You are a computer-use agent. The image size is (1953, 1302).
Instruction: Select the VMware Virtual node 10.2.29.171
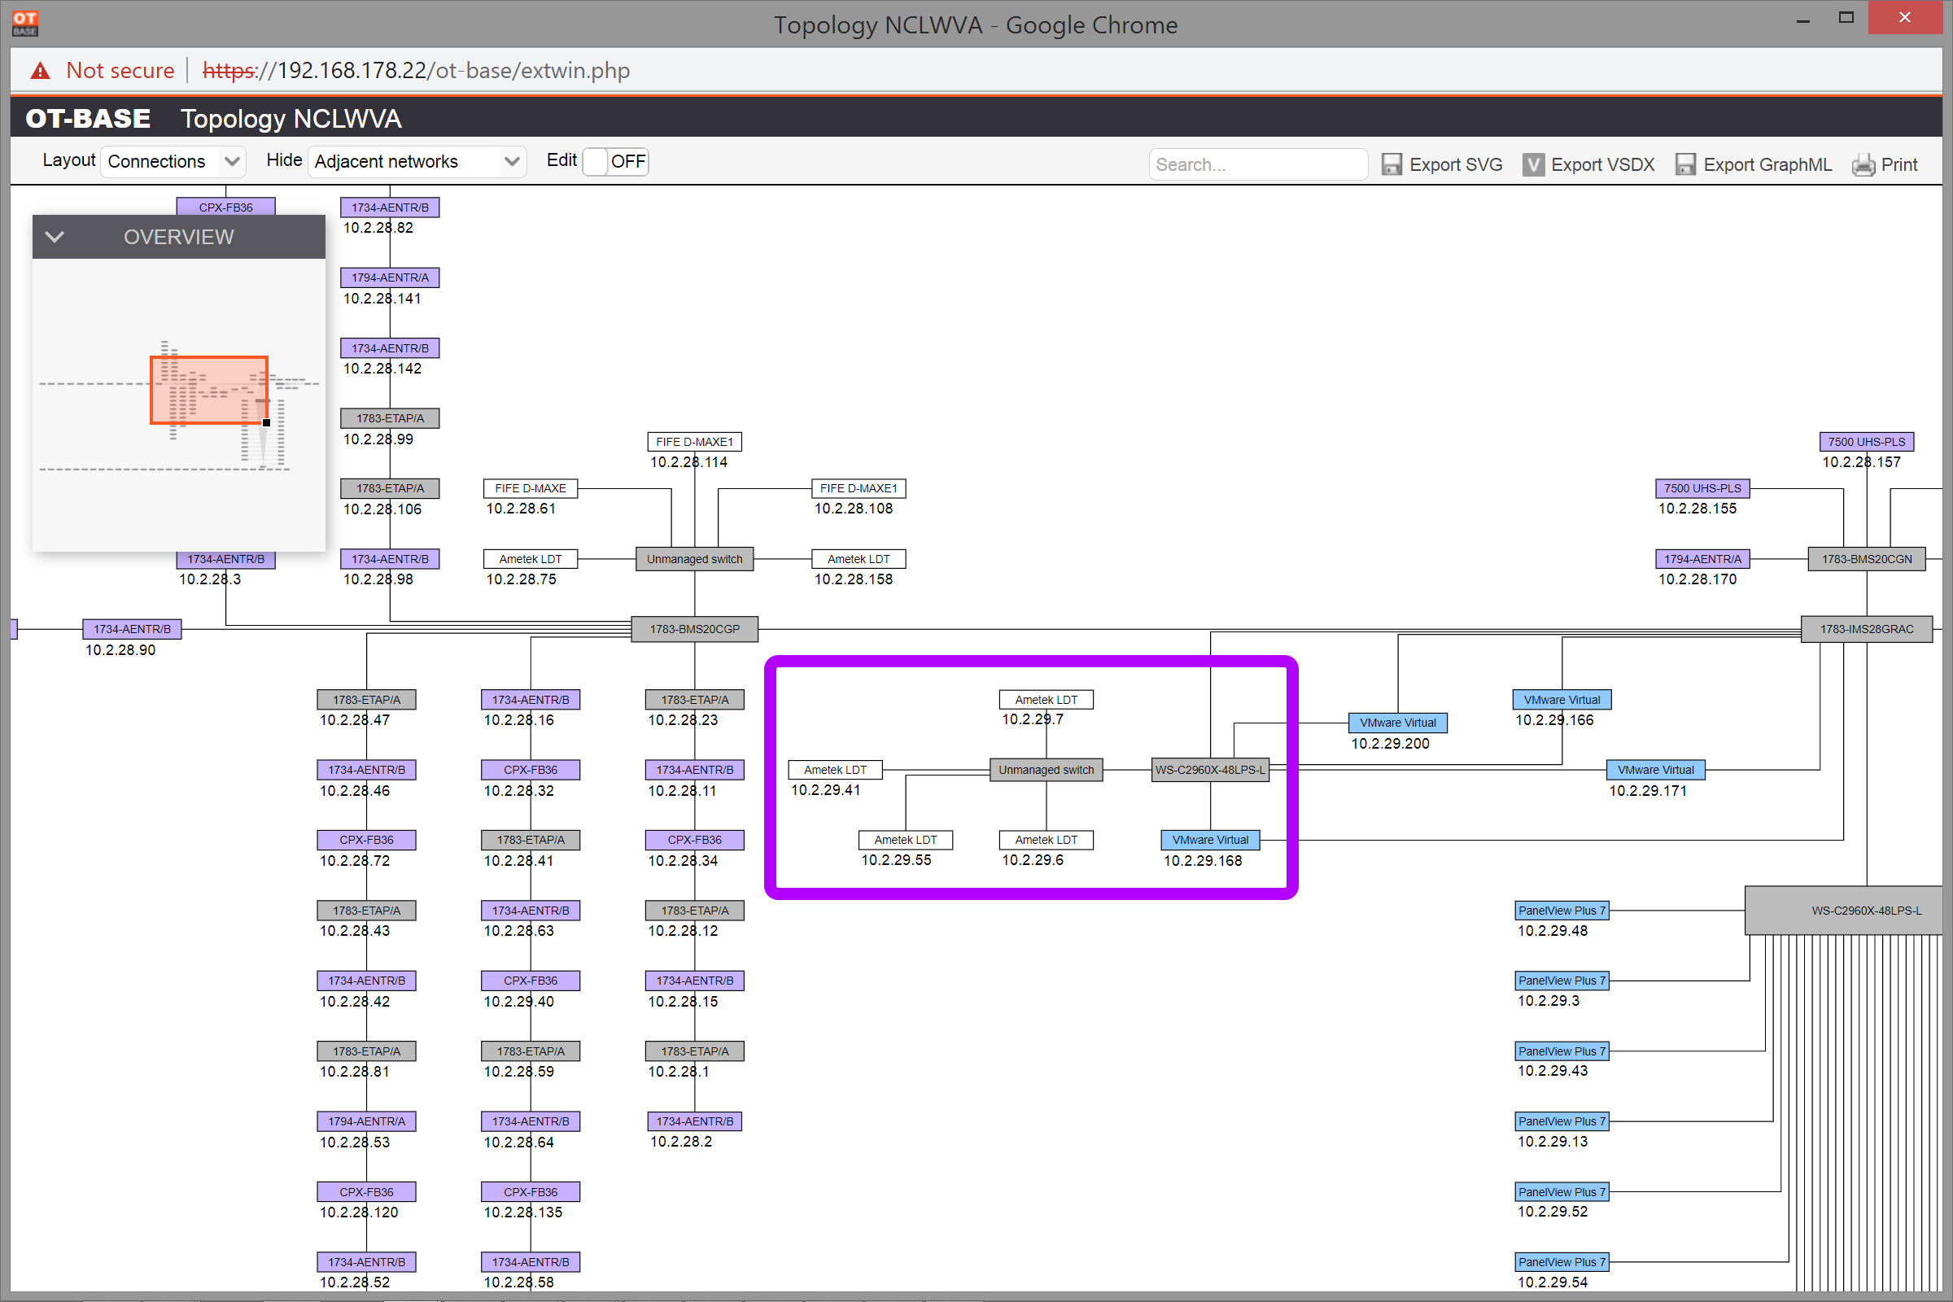pos(1656,770)
